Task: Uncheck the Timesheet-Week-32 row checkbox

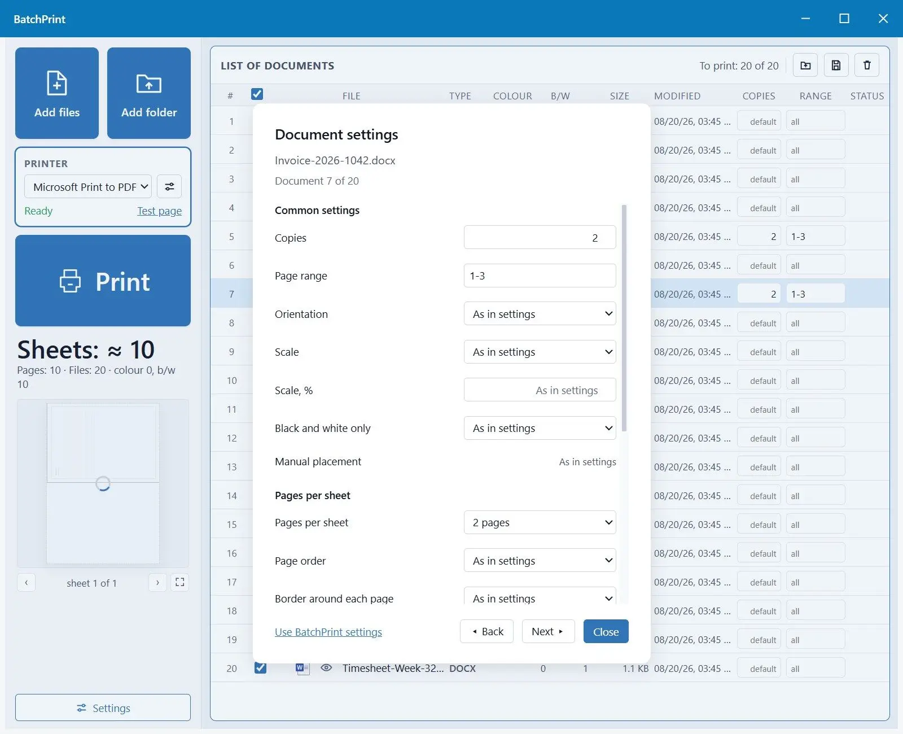Action: coord(260,668)
